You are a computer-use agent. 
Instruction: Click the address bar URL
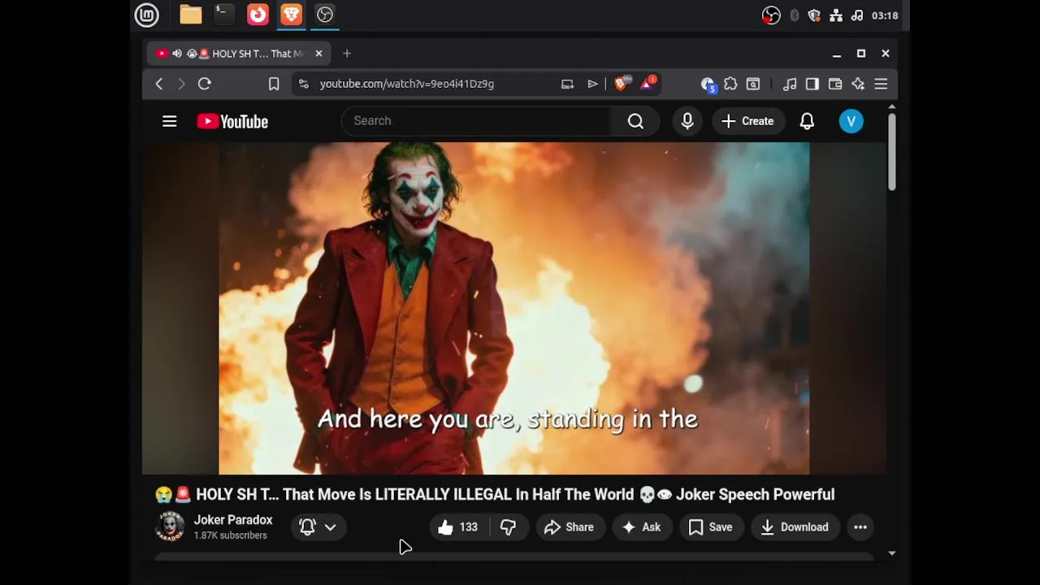point(407,84)
